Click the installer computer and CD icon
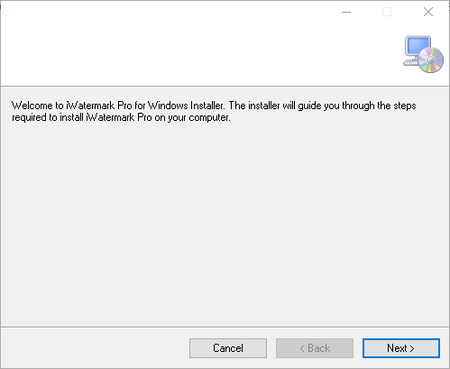This screenshot has width=450, height=369. 423,54
